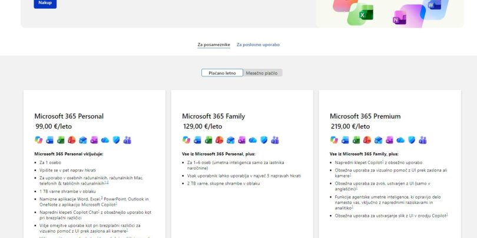Click the OneNote logo in the banner artwork
Viewport: 477px width, 238px height.
[399, 18]
